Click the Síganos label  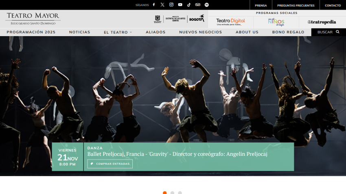(x=142, y=5)
